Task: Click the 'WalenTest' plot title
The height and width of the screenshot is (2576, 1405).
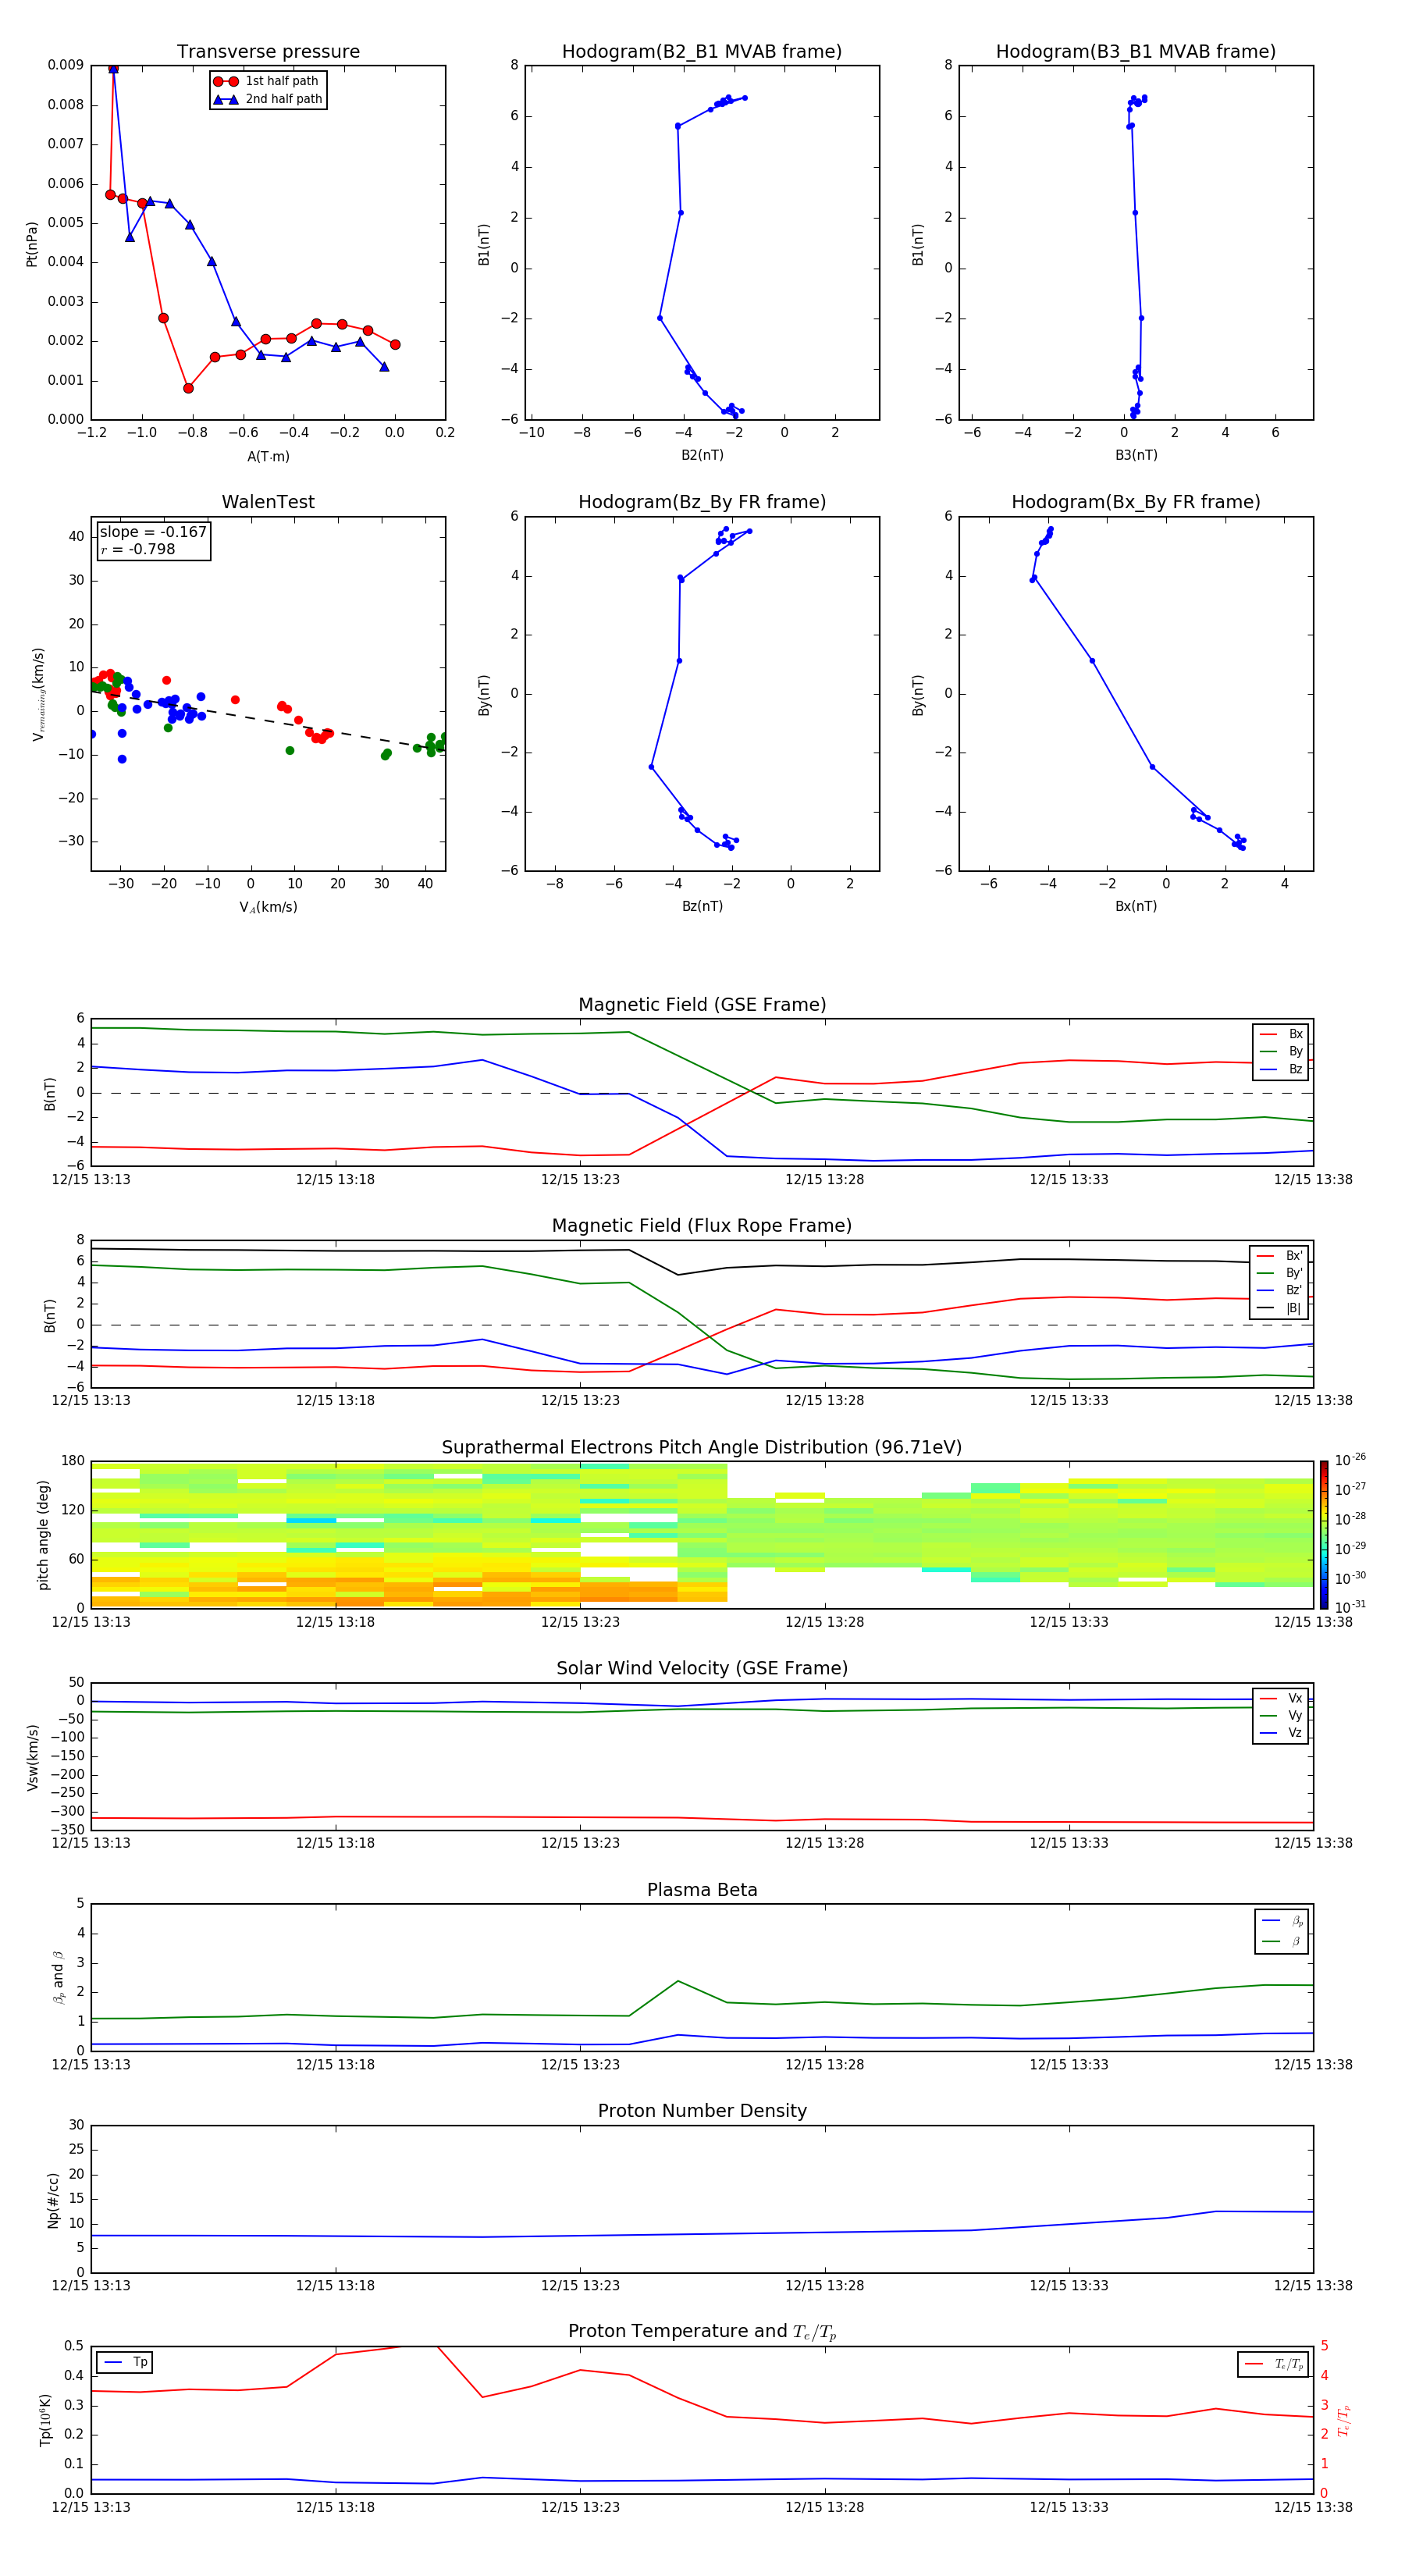Action: pyautogui.click(x=268, y=502)
